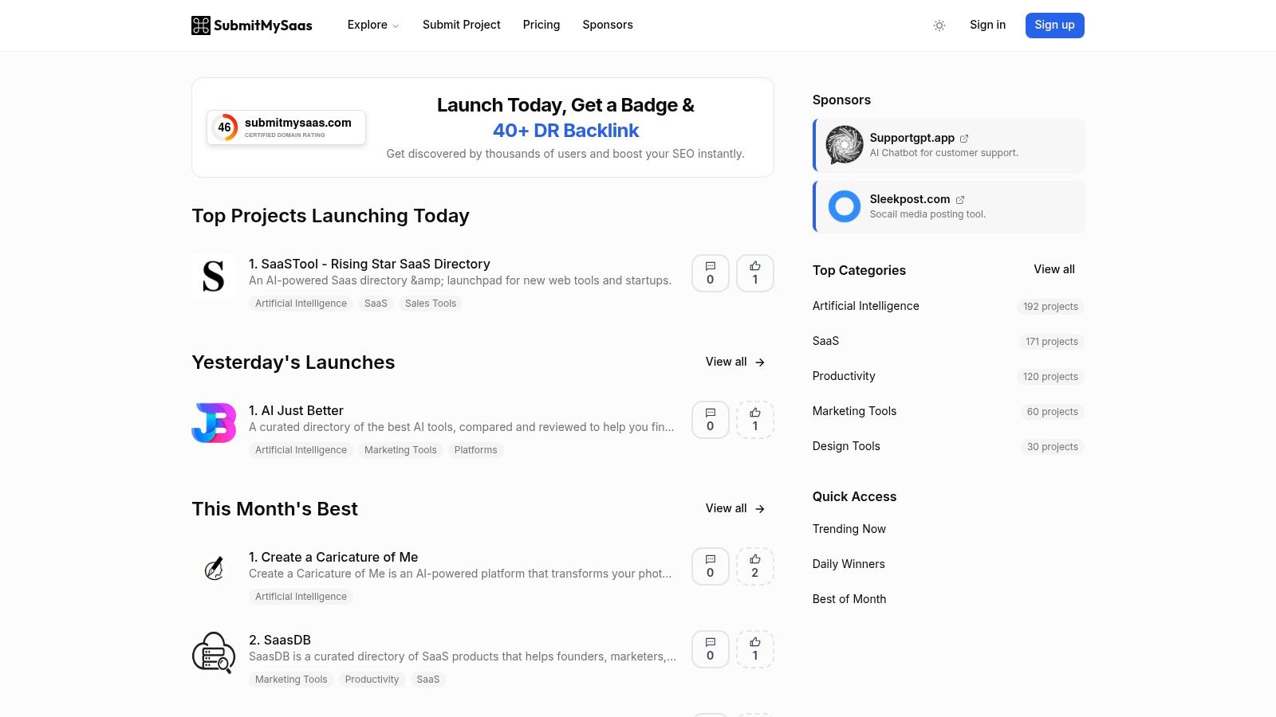This screenshot has width=1276, height=717.
Task: Click the comment count on AI Just Better
Action: [x=710, y=419]
